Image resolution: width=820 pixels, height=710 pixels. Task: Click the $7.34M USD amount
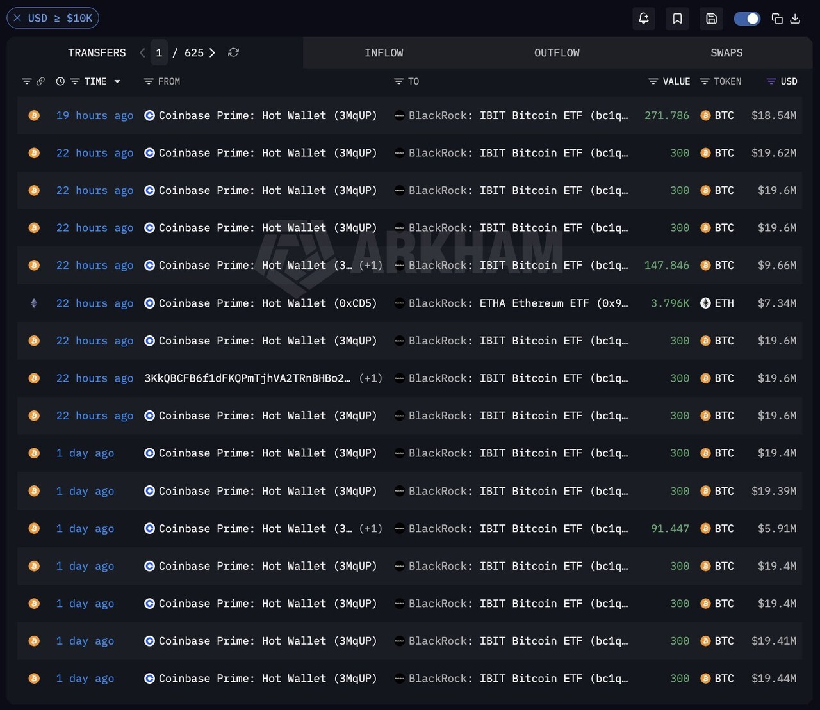point(777,303)
